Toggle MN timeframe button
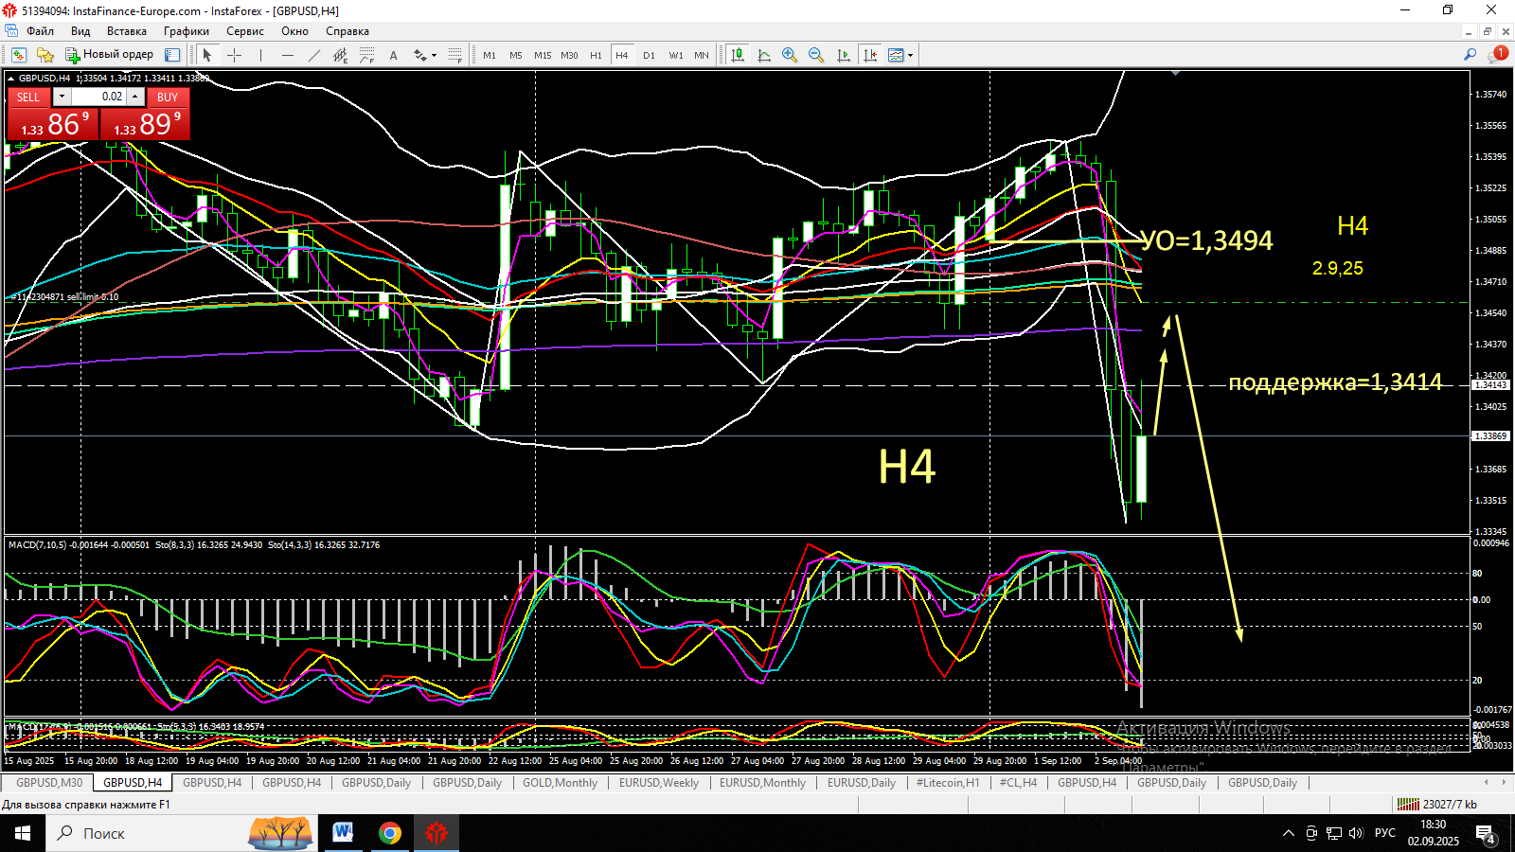This screenshot has height=852, width=1515. click(x=702, y=55)
